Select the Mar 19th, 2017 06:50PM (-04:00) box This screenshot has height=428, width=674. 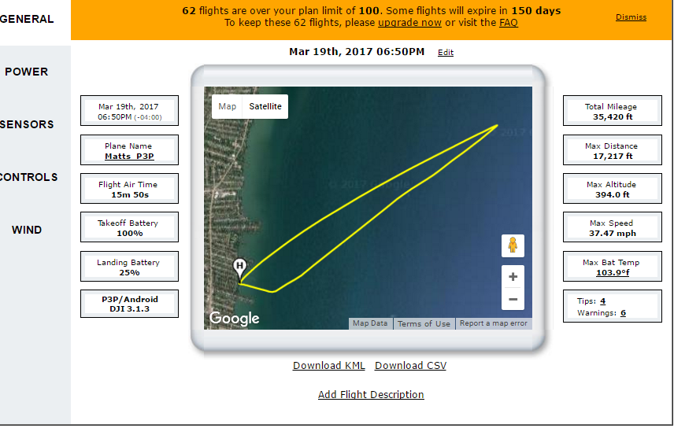click(x=129, y=111)
